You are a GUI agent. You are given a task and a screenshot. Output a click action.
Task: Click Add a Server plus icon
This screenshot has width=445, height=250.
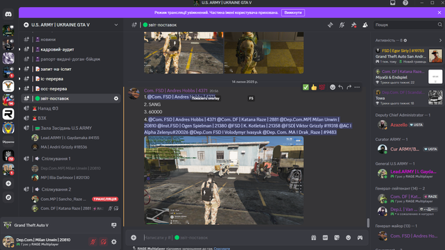[8, 183]
